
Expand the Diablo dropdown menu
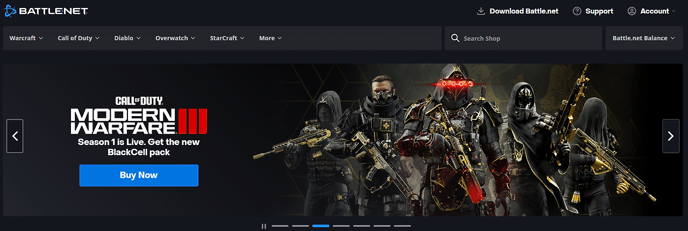[127, 38]
